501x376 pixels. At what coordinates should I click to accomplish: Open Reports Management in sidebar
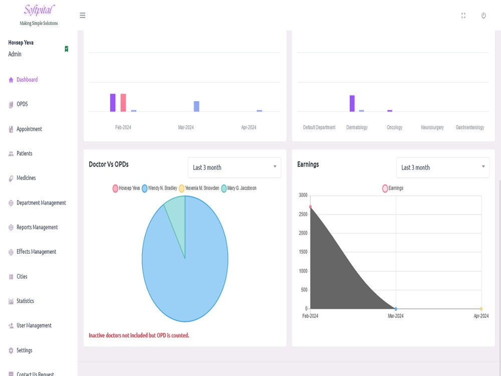pos(37,227)
